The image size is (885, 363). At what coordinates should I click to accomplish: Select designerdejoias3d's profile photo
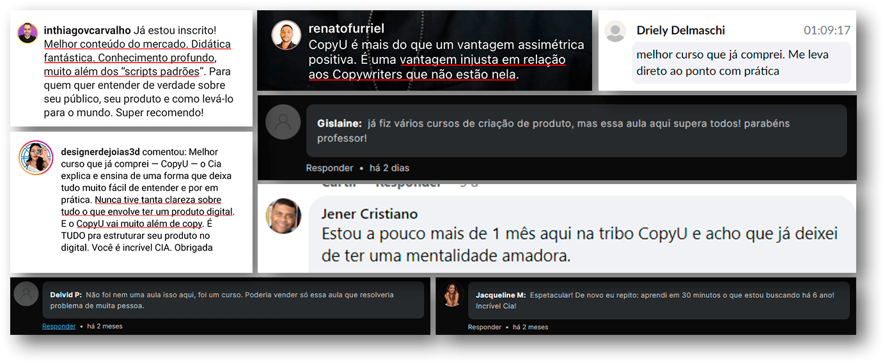pos(35,158)
